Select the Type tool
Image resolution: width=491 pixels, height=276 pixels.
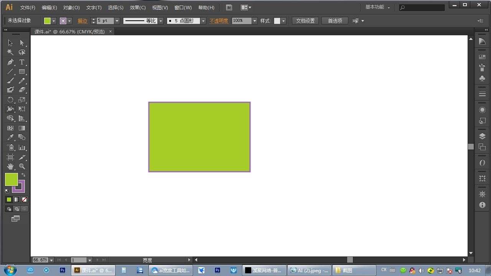[x=22, y=62]
